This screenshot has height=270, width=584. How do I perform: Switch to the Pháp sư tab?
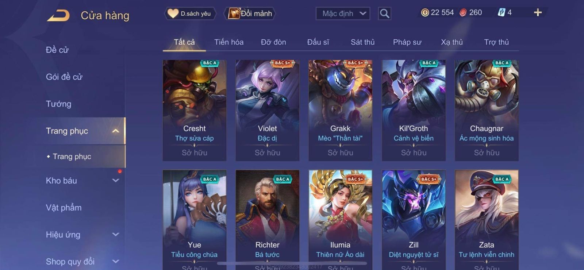(x=407, y=42)
